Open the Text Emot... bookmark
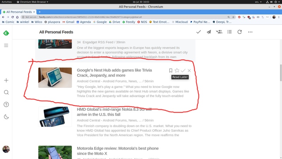 tap(159, 22)
